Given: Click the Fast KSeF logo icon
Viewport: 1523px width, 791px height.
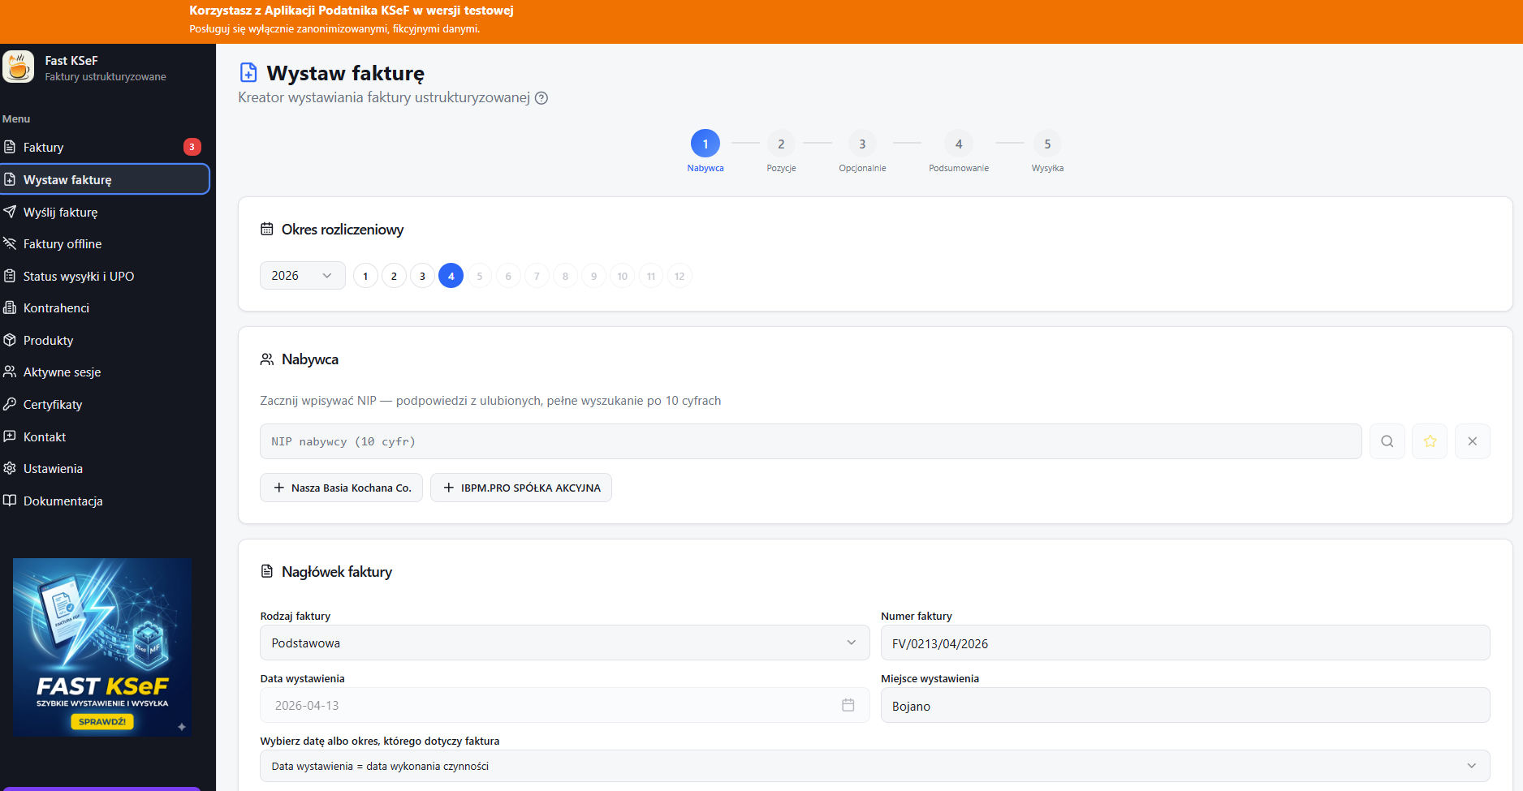Looking at the screenshot, I should point(18,67).
